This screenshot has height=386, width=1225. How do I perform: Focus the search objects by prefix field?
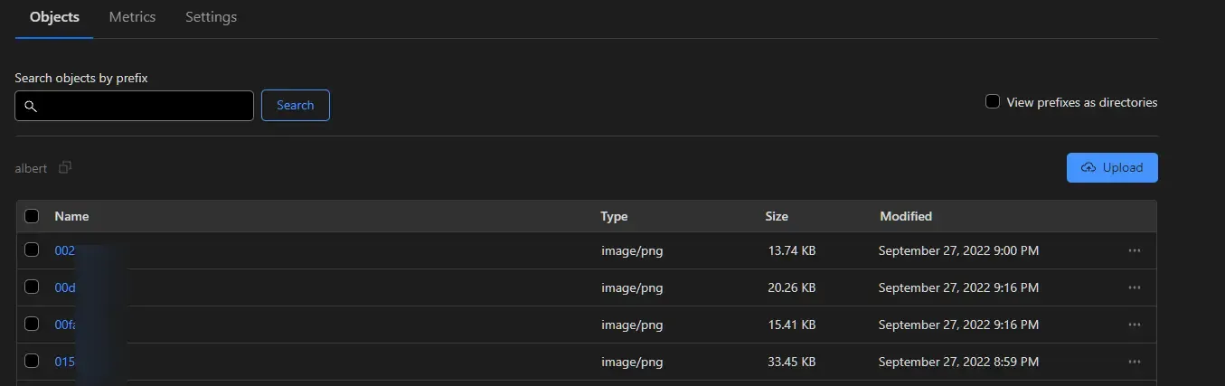coord(145,106)
